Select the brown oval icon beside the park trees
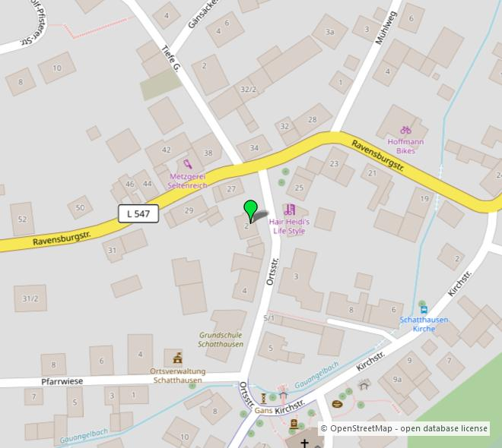The width and height of the screenshot is (502, 448). pyautogui.click(x=337, y=404)
